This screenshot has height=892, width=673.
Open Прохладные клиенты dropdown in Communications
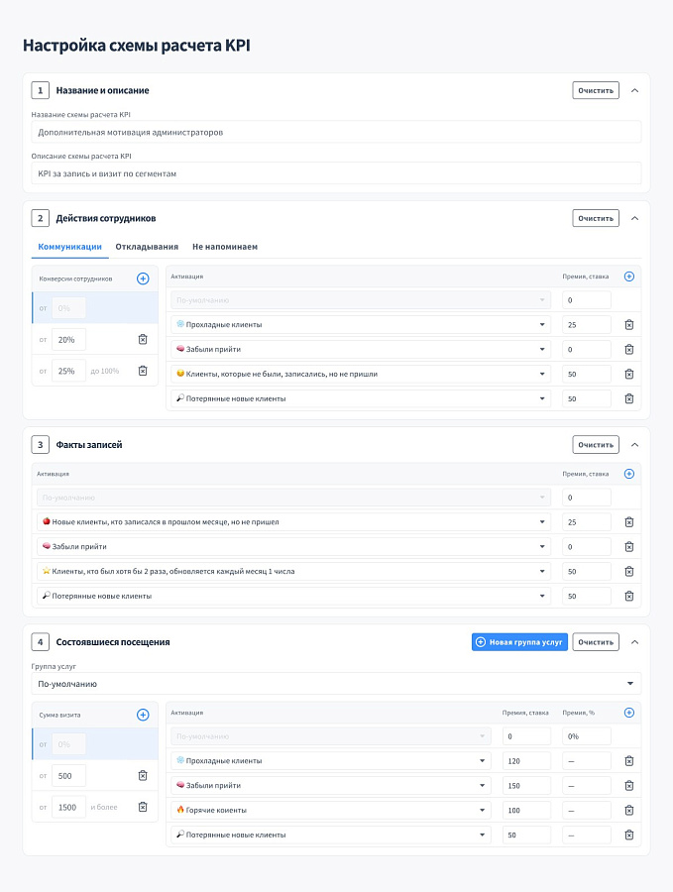361,325
